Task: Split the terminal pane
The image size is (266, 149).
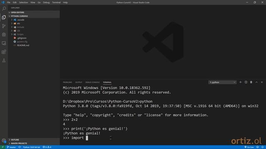Action: click(246, 82)
